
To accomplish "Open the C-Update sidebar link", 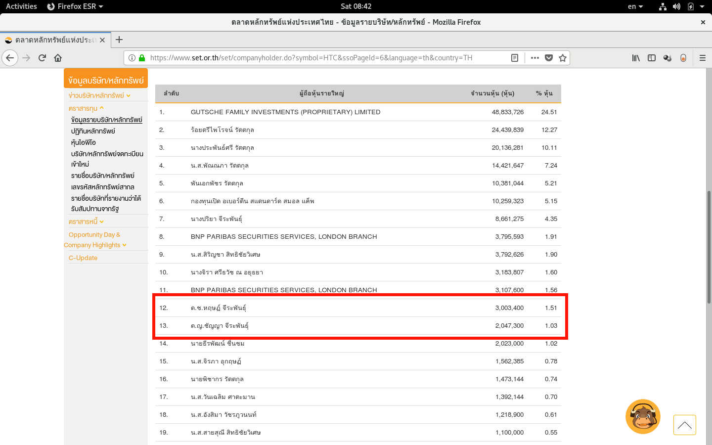I will tap(83, 258).
